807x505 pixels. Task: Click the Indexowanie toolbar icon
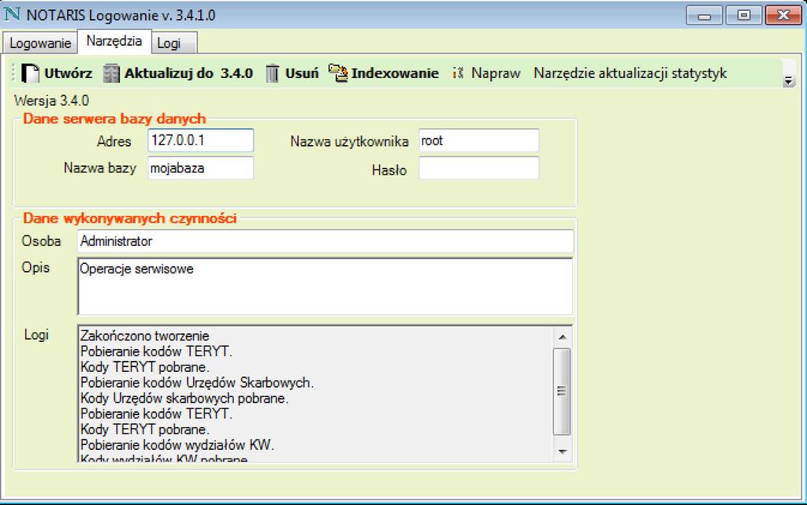click(338, 73)
